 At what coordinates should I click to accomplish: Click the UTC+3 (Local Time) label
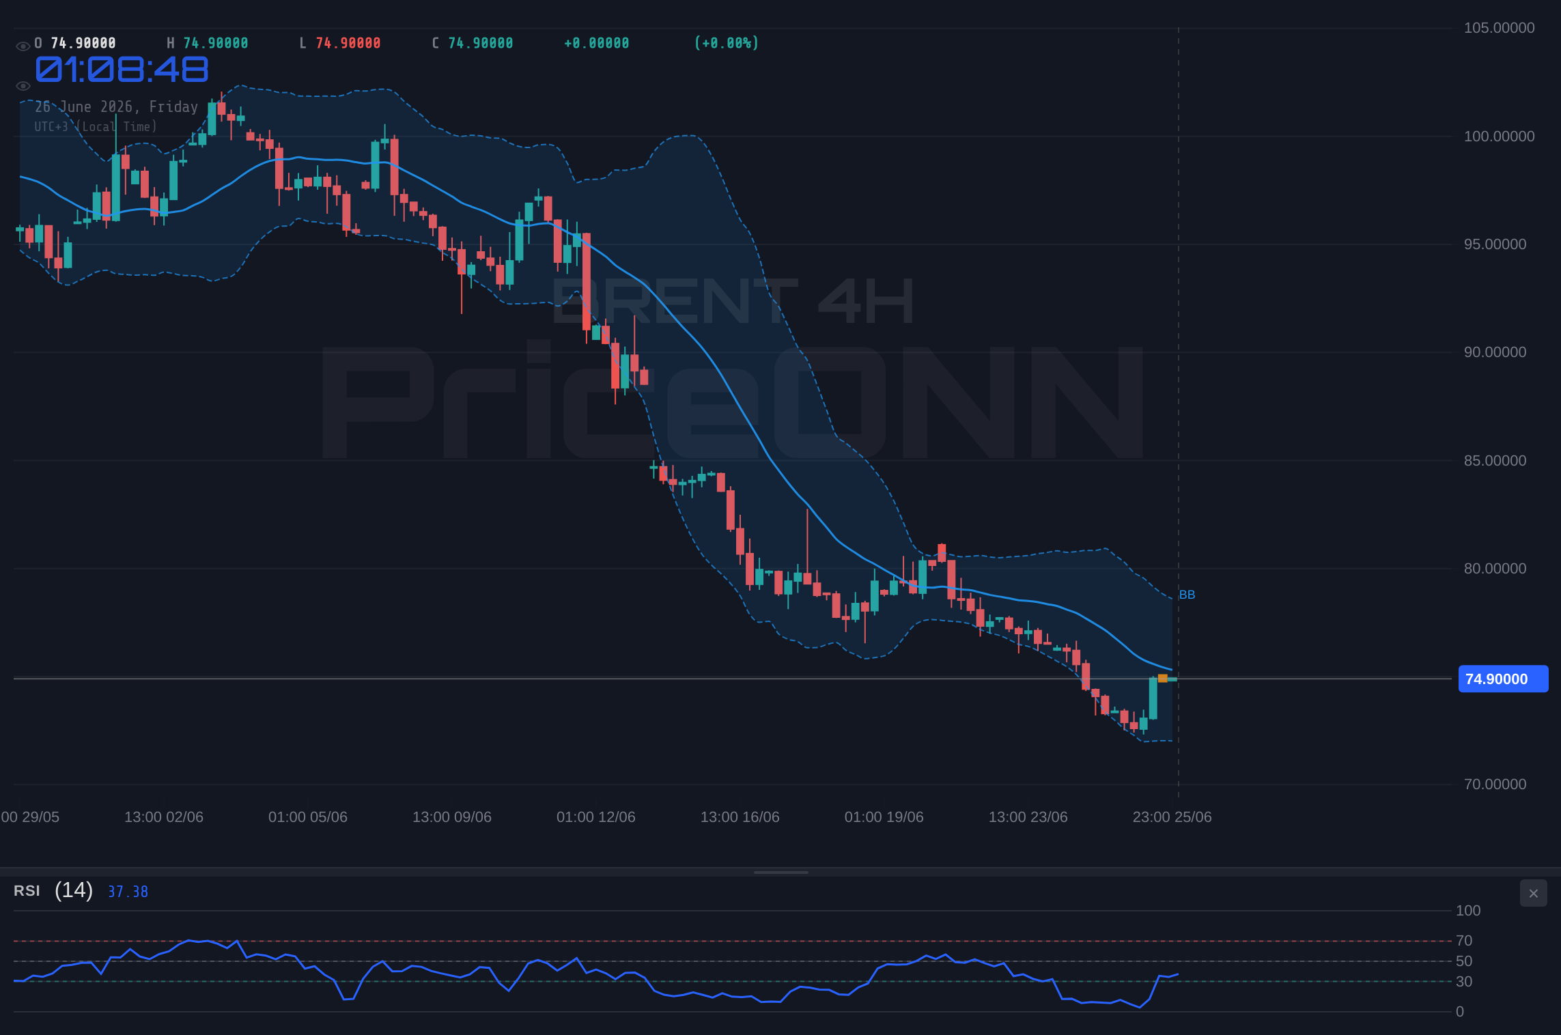coord(96,126)
